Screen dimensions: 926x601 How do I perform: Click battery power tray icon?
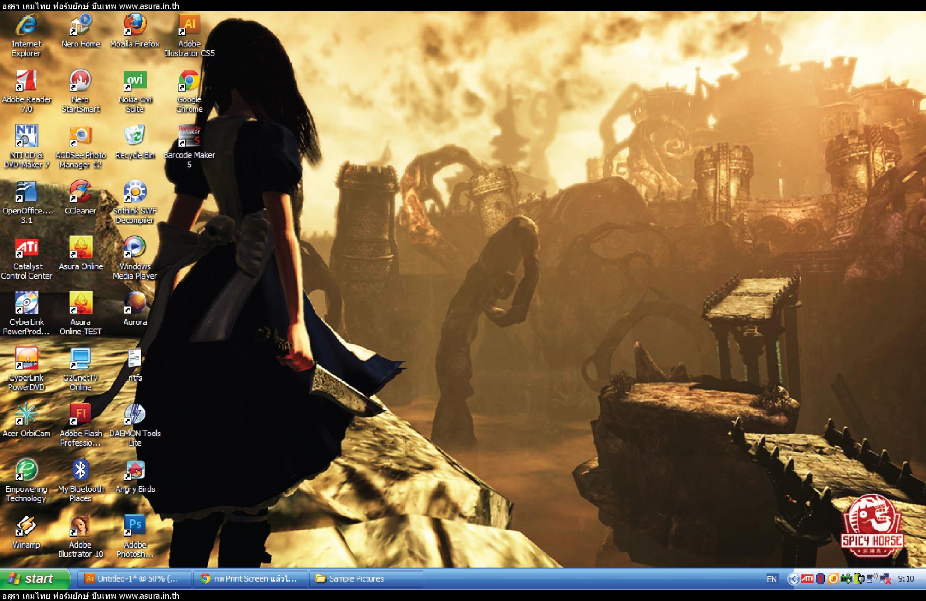pos(859,579)
